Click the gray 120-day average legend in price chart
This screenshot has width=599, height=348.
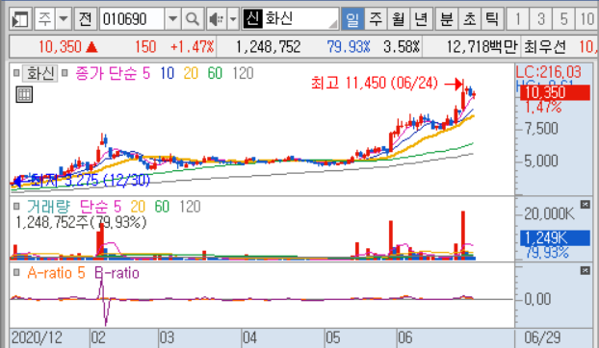[x=243, y=73]
